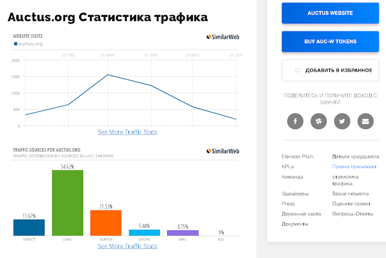Click the heart icon in favorites button
The height and width of the screenshot is (258, 386).
pyautogui.click(x=297, y=71)
